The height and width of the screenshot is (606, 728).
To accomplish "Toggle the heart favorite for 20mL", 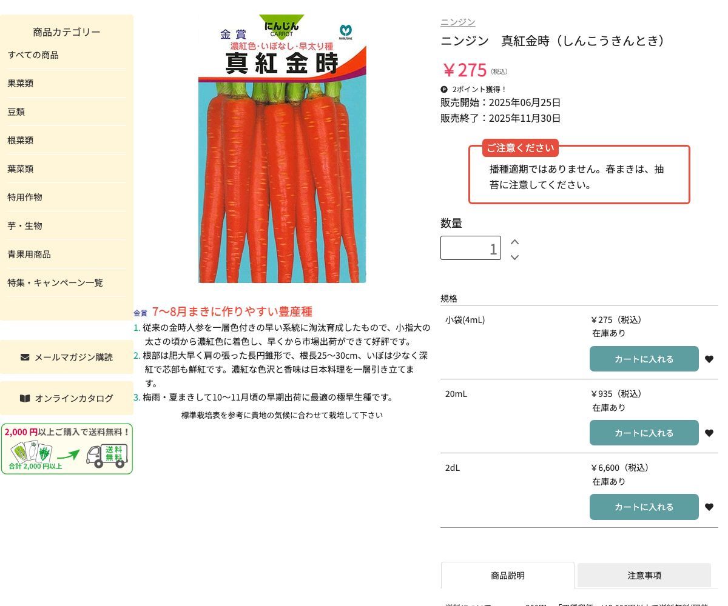I will click(x=709, y=433).
